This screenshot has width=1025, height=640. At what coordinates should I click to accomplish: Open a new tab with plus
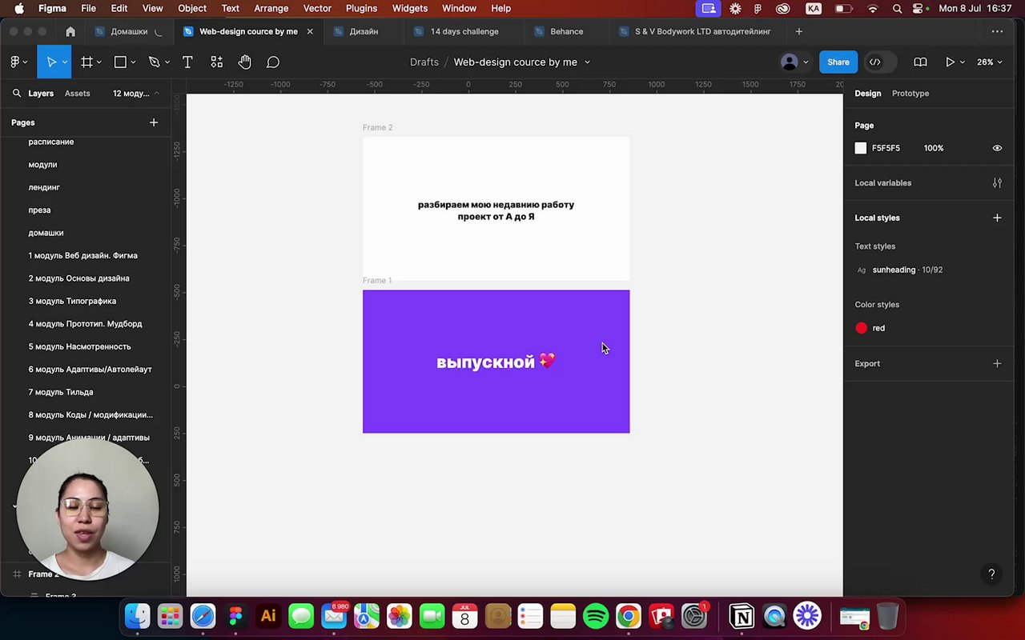coord(798,31)
